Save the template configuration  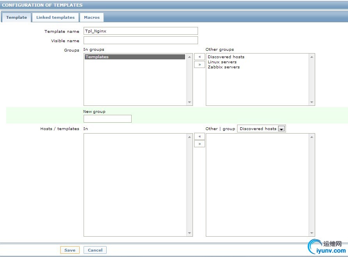click(x=70, y=250)
